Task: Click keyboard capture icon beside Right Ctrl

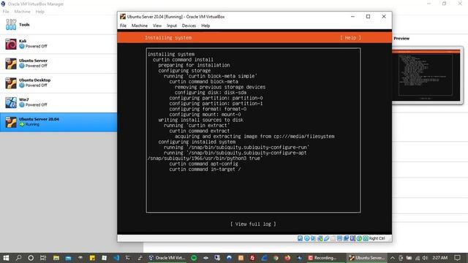Action: click(366, 238)
